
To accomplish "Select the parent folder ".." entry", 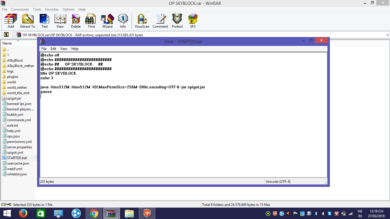I will [6, 50].
